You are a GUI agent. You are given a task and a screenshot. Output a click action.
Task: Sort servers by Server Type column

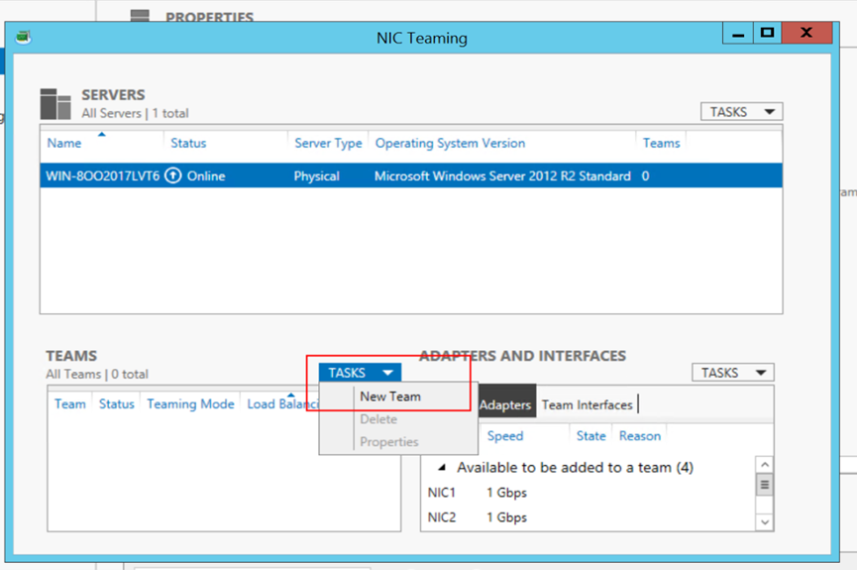click(328, 144)
